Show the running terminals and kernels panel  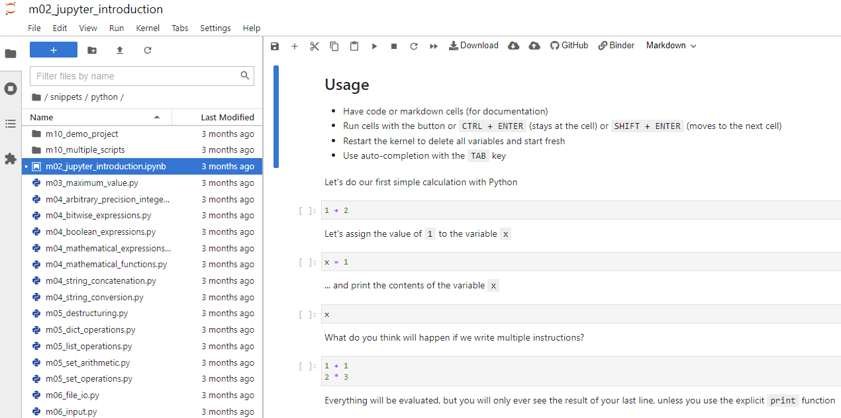click(x=11, y=88)
